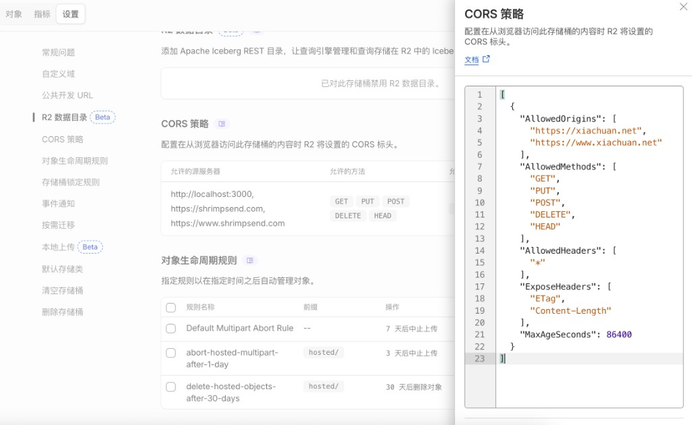692x425 pixels.
Task: Open docs icon beside the 对象生命周期规则 heading
Action: point(250,260)
